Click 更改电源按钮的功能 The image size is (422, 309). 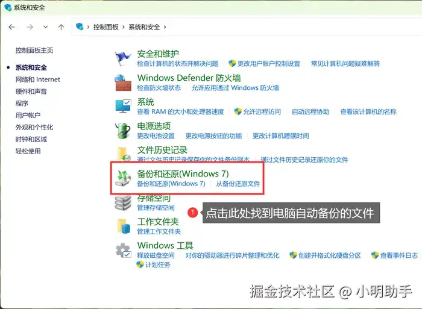[213, 136]
